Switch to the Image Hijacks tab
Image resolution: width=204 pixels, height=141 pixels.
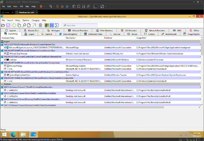pos(191,34)
